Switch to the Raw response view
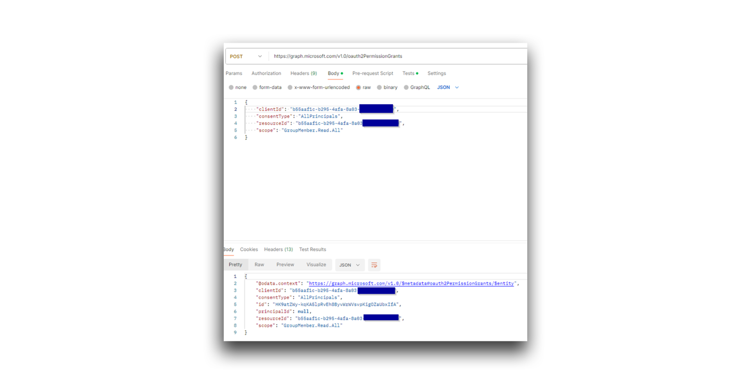Image resolution: width=751 pixels, height=384 pixels. point(259,264)
